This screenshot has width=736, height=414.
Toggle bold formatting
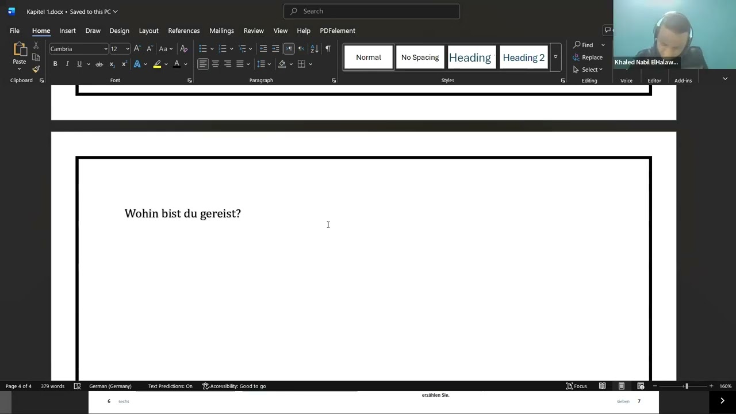point(55,64)
